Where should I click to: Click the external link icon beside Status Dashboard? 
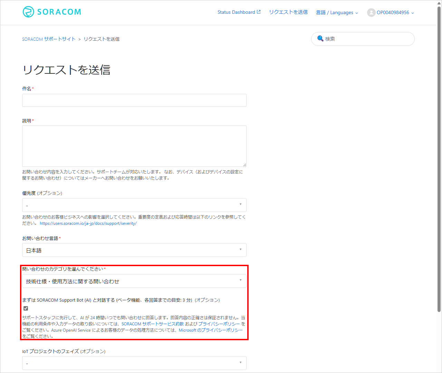[x=259, y=11]
